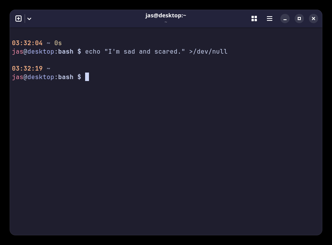Screen dimensions: 332x245
Task: Maximize the terminal window
Action: pos(299,19)
